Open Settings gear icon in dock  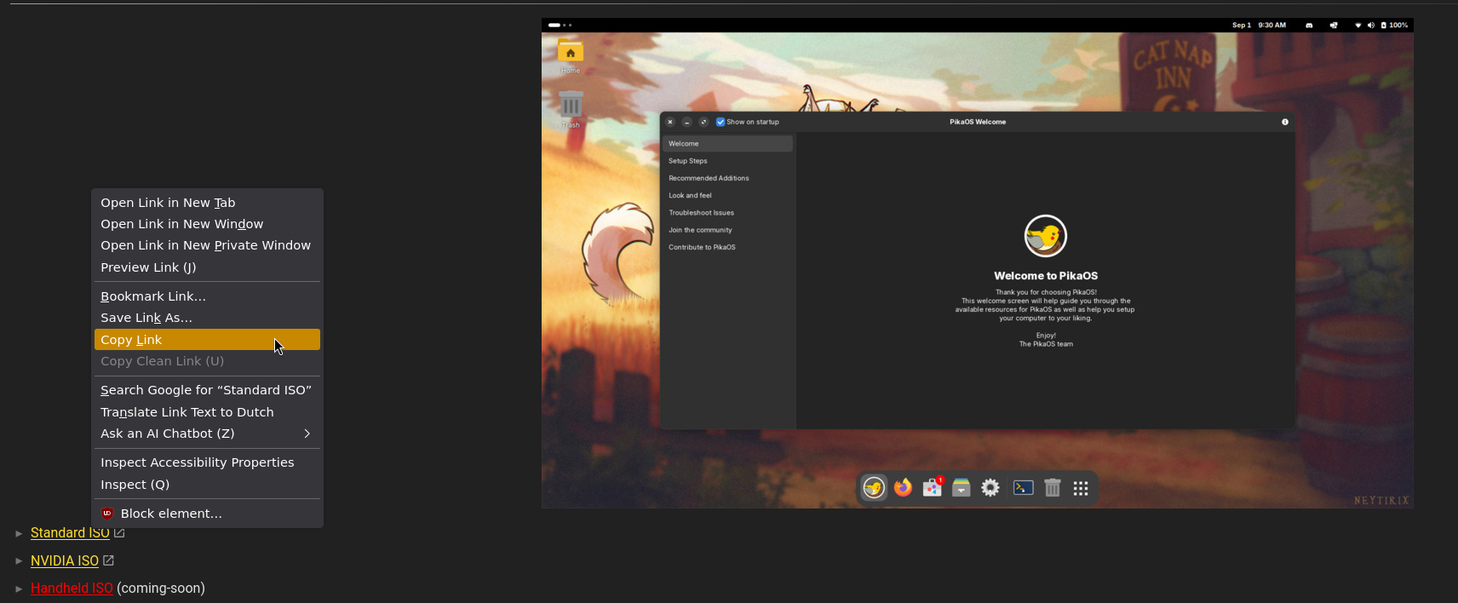(990, 488)
